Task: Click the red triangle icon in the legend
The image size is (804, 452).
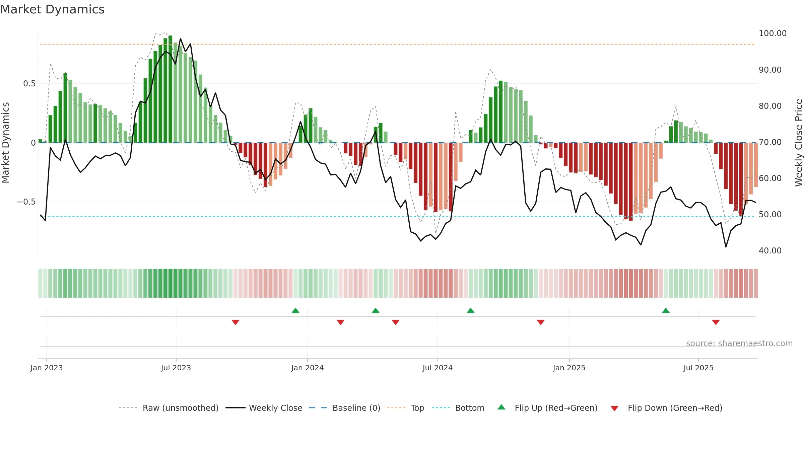Action: [x=614, y=408]
